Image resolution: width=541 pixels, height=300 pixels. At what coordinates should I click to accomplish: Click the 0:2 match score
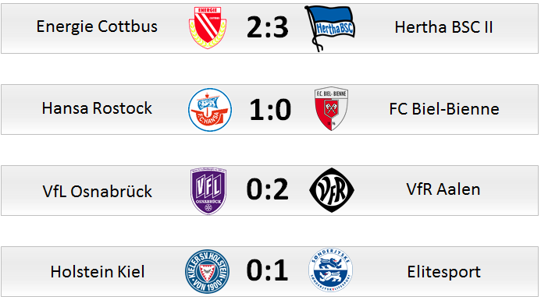click(x=268, y=189)
